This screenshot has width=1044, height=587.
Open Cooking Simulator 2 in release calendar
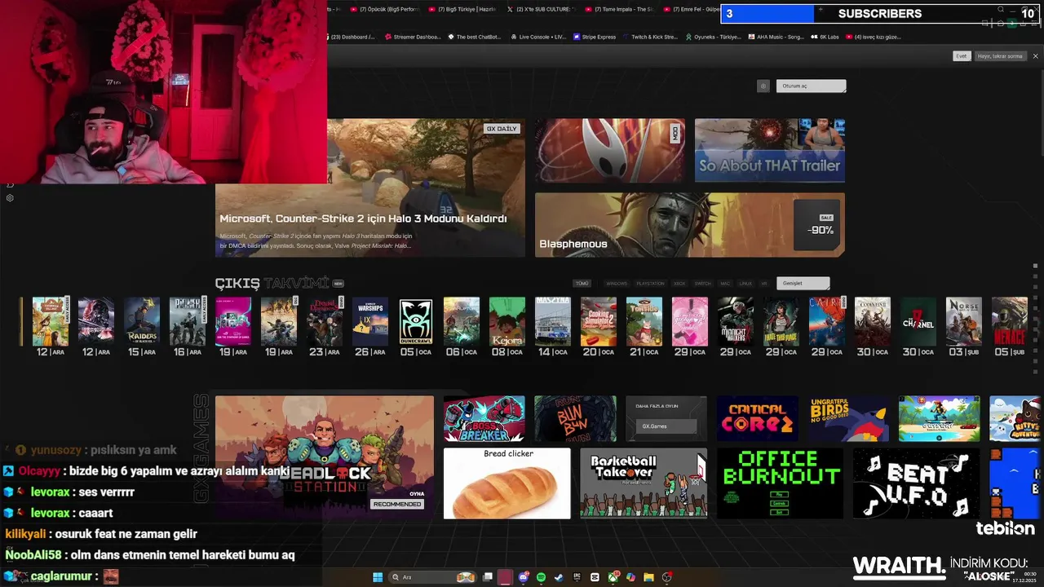coord(599,321)
